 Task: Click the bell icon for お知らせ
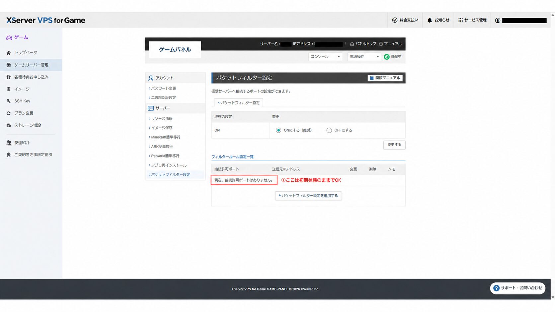pos(430,20)
